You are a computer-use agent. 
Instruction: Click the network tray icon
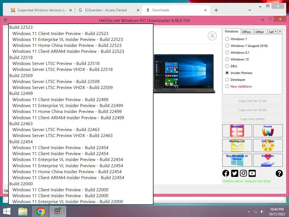(256, 212)
